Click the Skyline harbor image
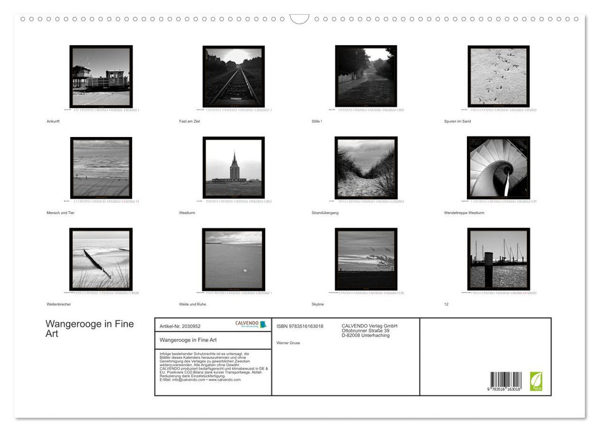Screen dimensions: 599x432 tap(365, 259)
